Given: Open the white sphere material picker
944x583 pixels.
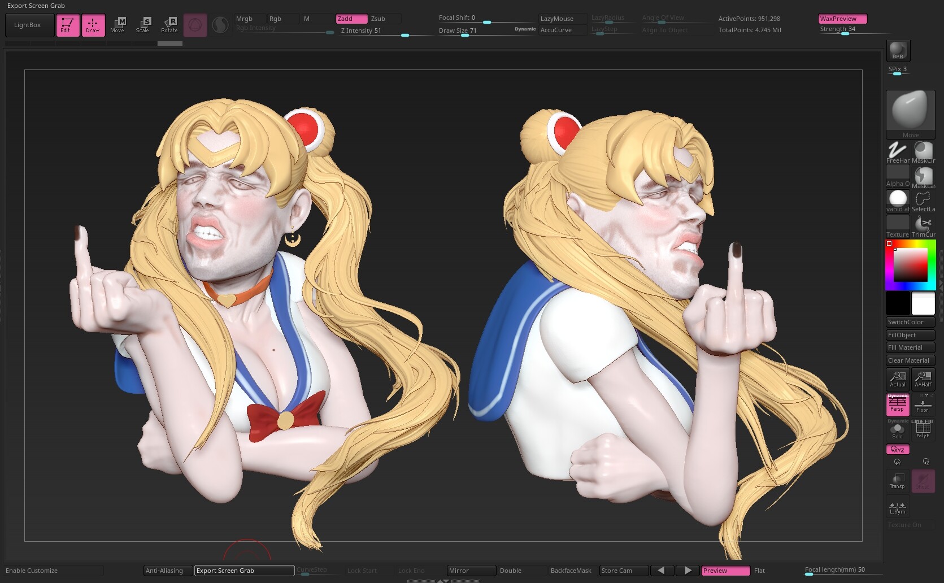Looking at the screenshot, I should coord(898,201).
